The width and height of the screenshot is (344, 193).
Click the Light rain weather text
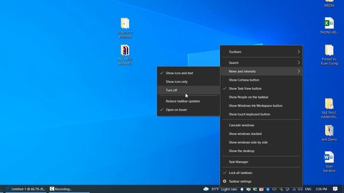click(229, 189)
